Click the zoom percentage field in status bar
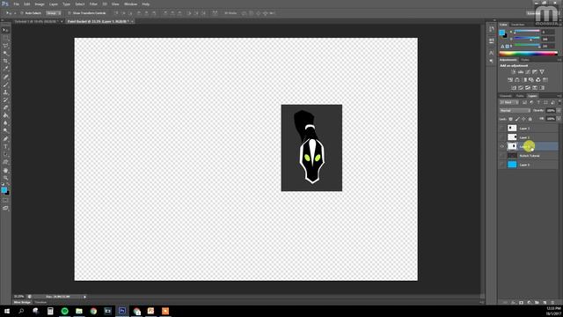This screenshot has width=563, height=317. click(x=18, y=297)
